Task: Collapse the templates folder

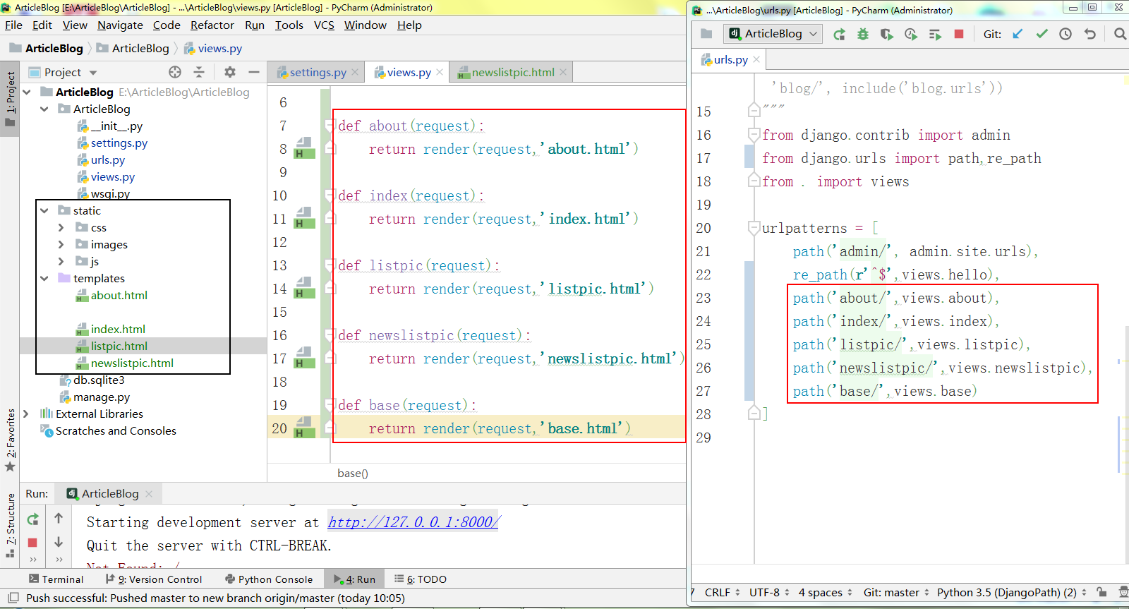Action: tap(44, 278)
